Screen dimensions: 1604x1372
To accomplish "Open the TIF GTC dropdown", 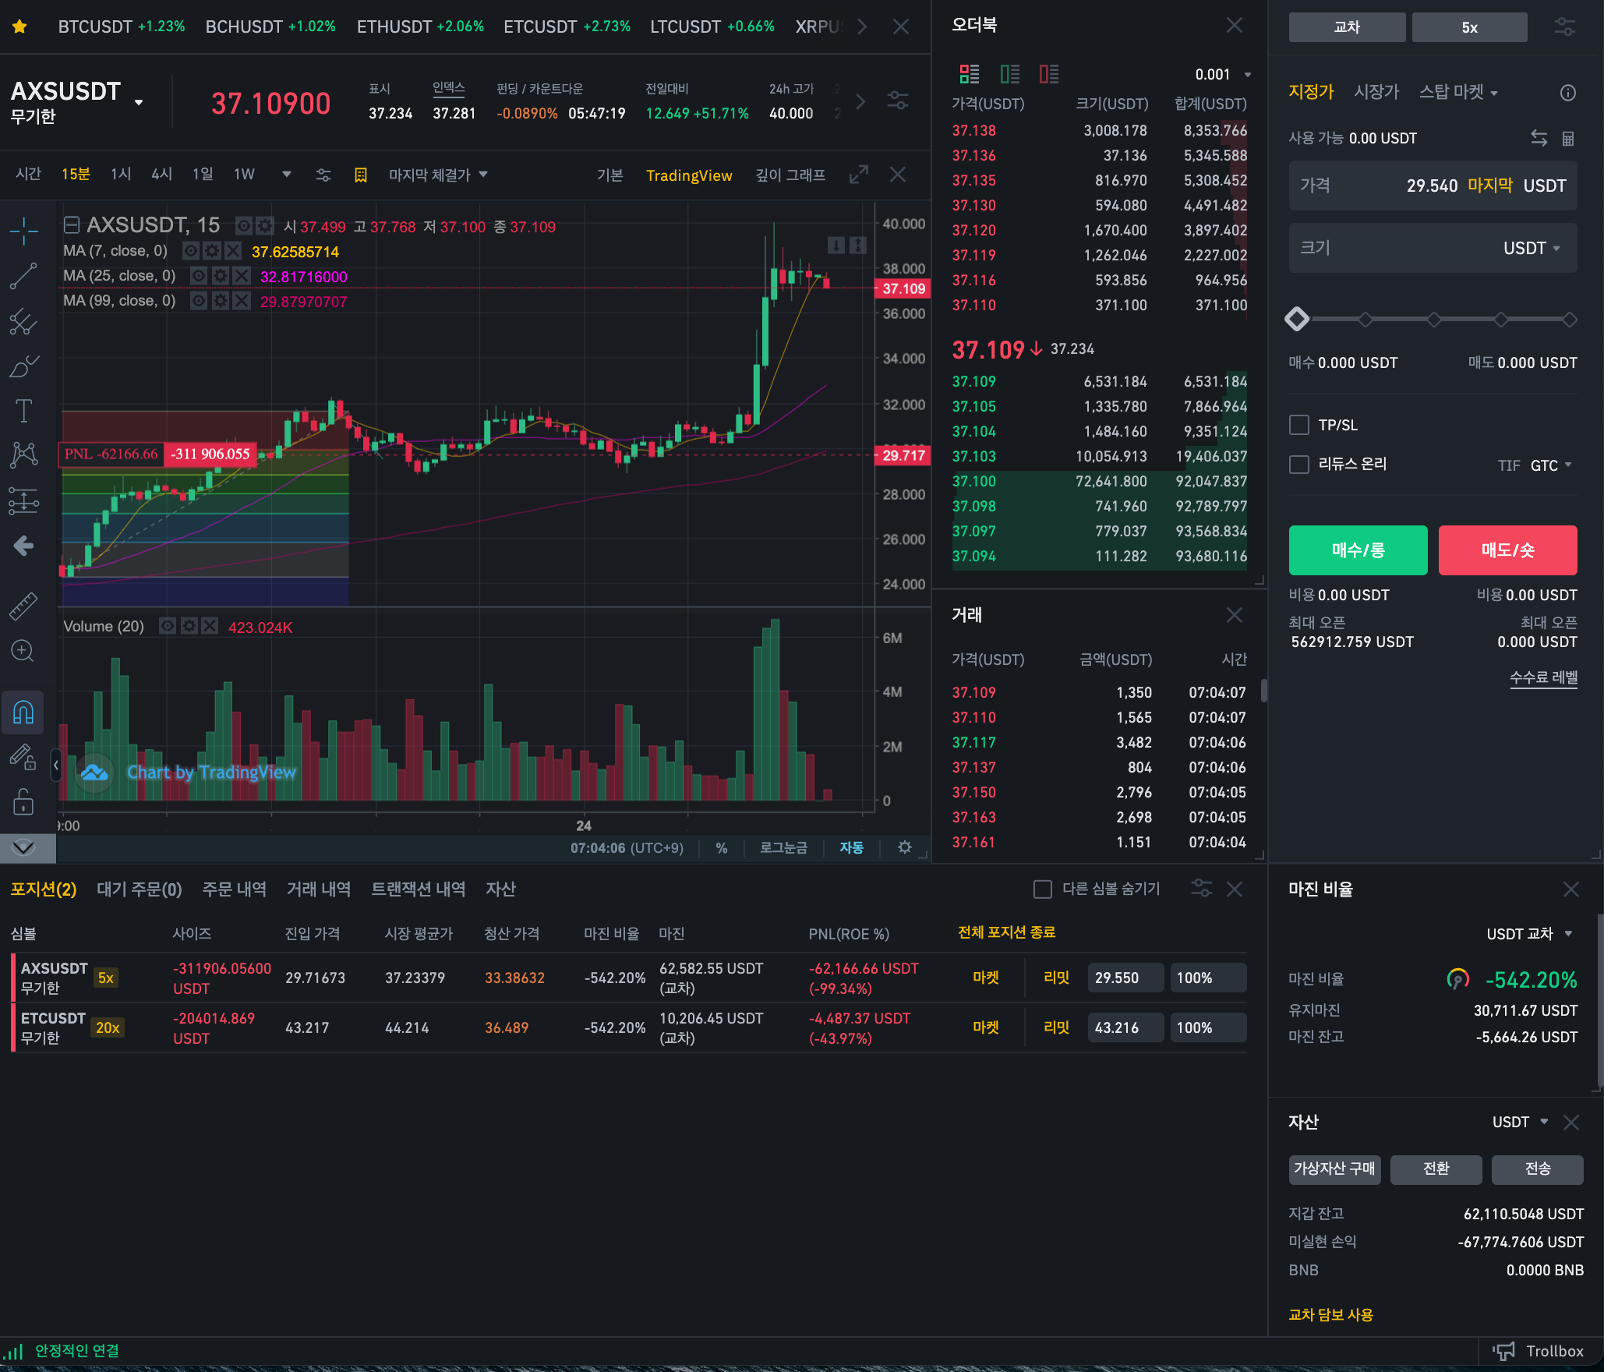I will pyautogui.click(x=1549, y=465).
